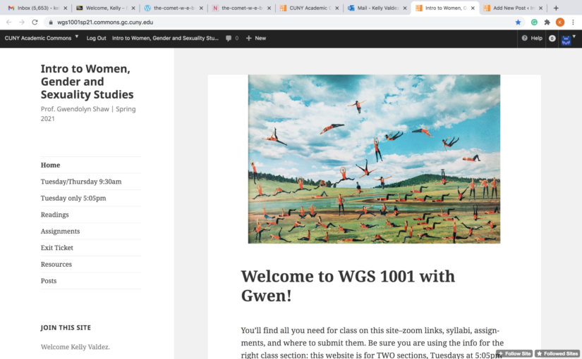Click the Followed Sites button
The height and width of the screenshot is (359, 582).
click(557, 353)
